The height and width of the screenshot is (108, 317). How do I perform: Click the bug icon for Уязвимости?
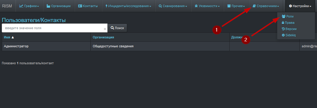[196, 6]
